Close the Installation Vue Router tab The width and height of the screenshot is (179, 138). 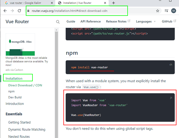pos(105,3)
